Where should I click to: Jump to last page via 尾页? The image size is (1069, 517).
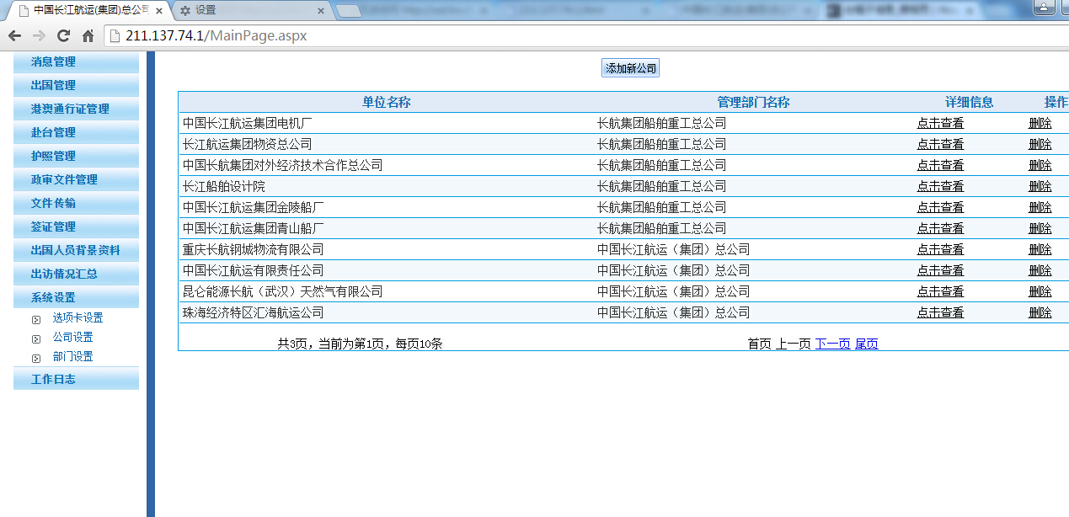coord(867,344)
